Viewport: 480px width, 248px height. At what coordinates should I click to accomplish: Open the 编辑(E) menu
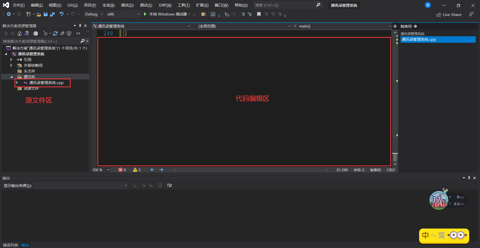37,5
